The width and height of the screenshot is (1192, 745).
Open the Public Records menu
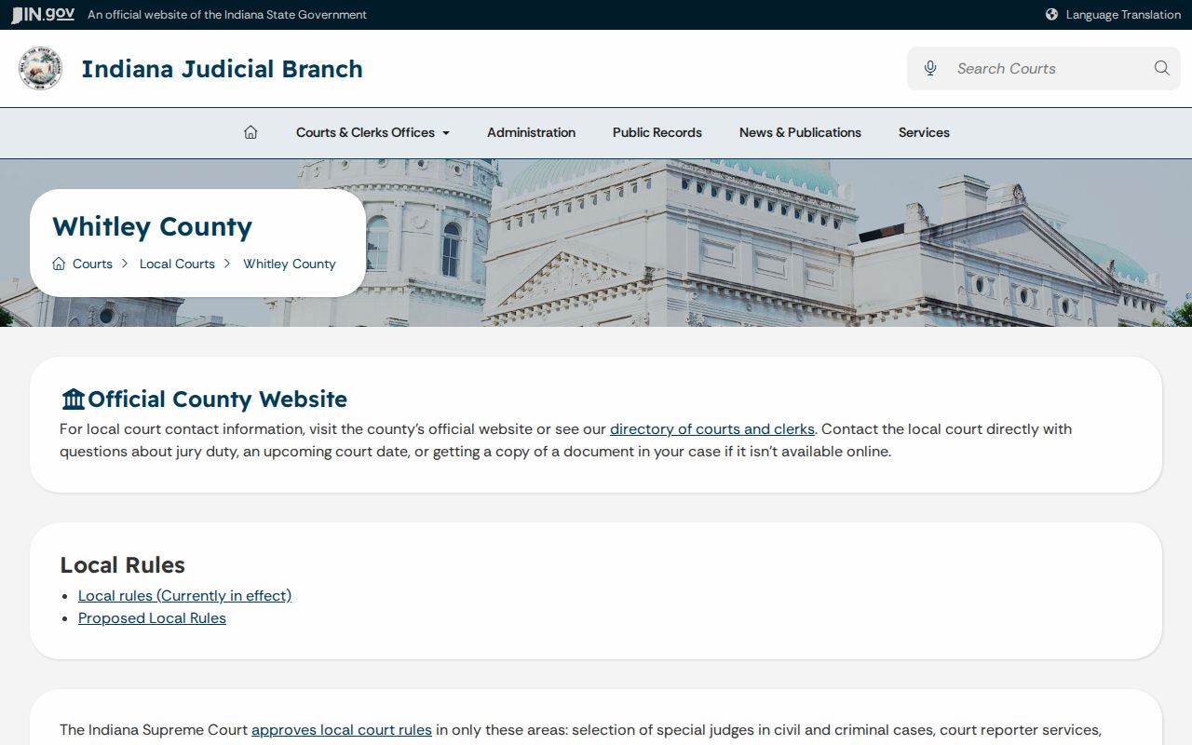pos(657,132)
